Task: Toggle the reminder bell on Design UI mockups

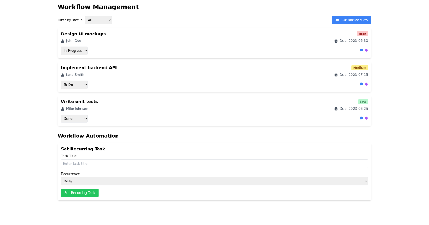Action: [x=366, y=50]
